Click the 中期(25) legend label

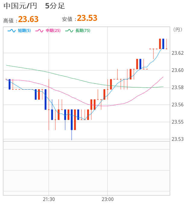click(x=53, y=31)
